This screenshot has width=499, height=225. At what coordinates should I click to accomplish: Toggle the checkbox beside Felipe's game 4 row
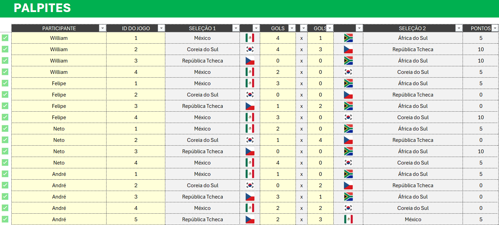[x=5, y=117]
